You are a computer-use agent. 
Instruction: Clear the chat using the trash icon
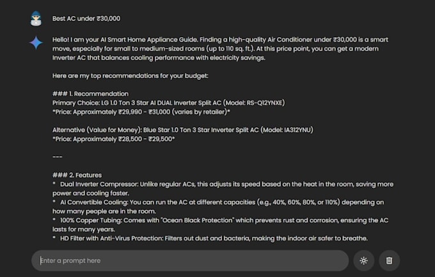(389, 260)
